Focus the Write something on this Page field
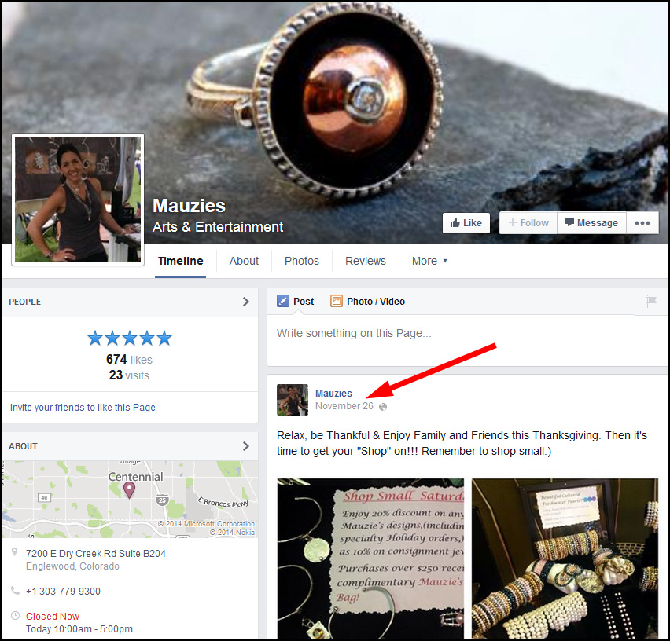This screenshot has width=670, height=641. tap(466, 341)
